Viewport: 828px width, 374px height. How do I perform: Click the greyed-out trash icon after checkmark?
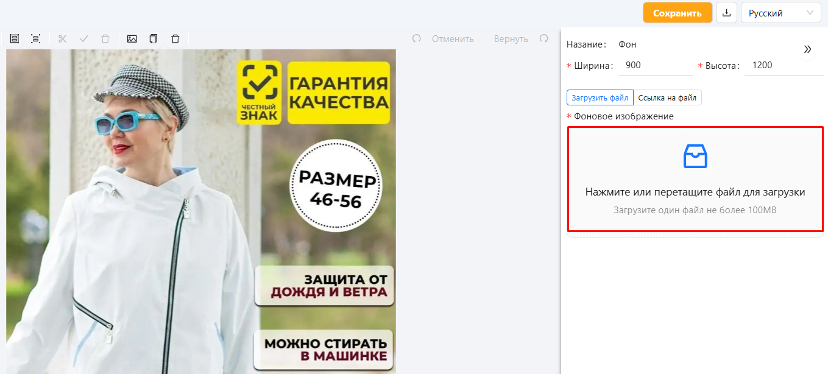[105, 39]
